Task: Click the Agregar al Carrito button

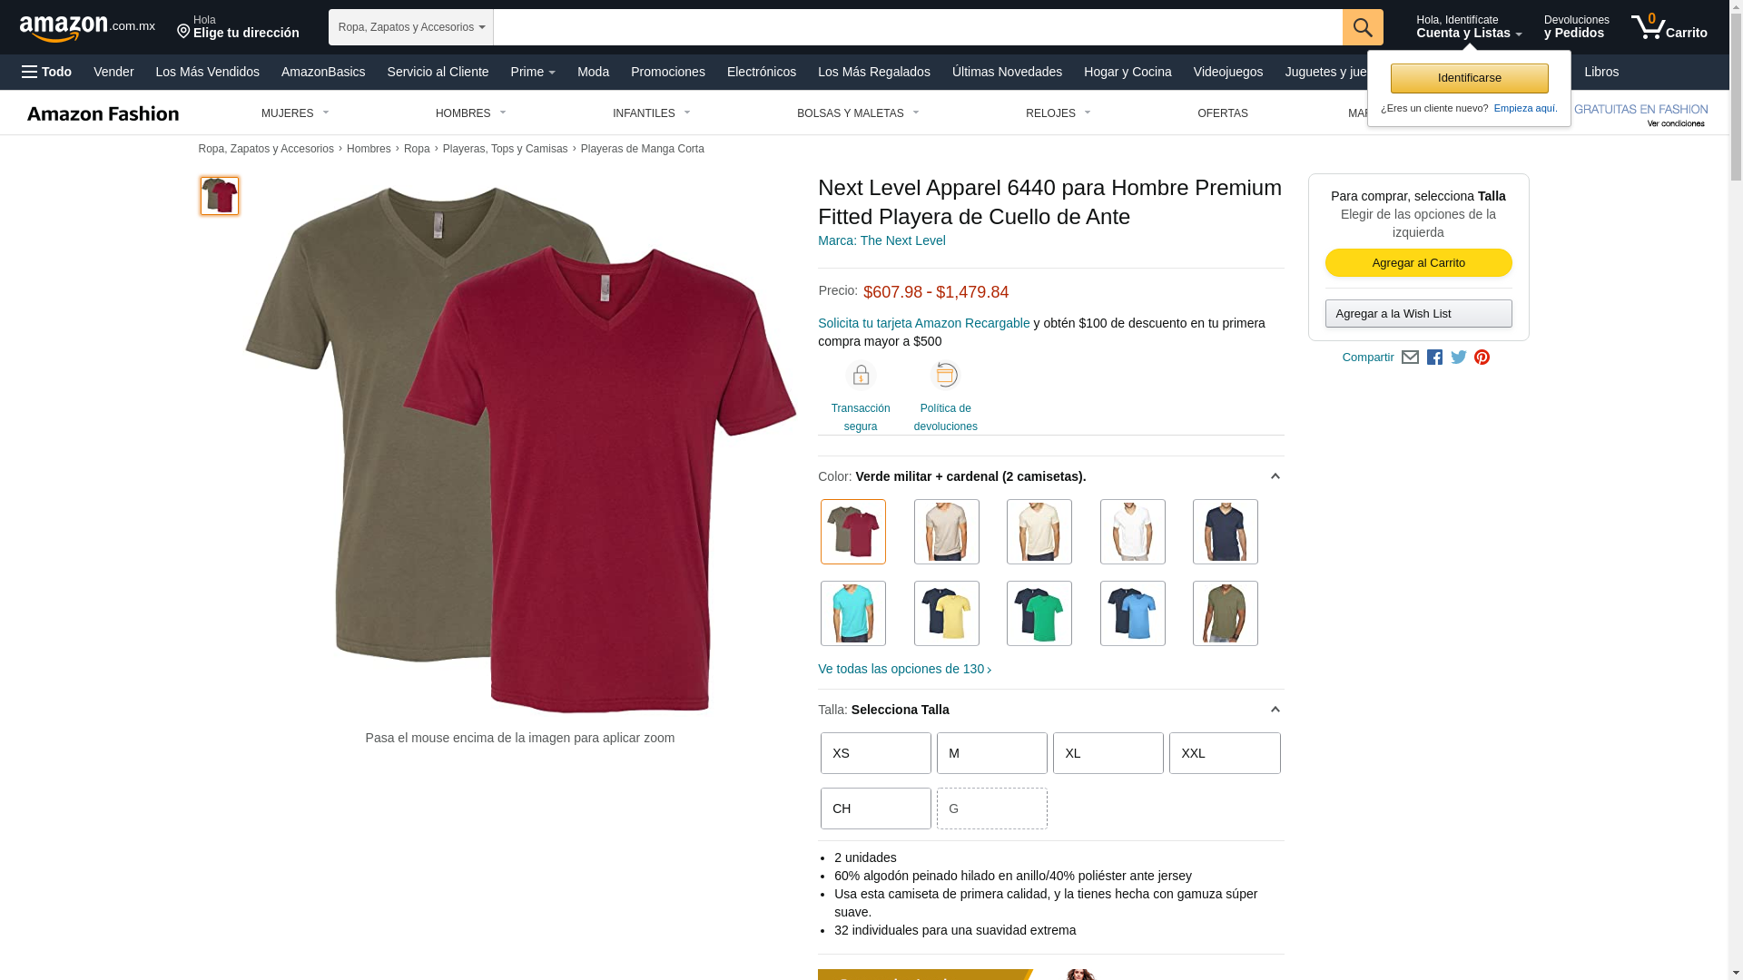Action: 1419,263
